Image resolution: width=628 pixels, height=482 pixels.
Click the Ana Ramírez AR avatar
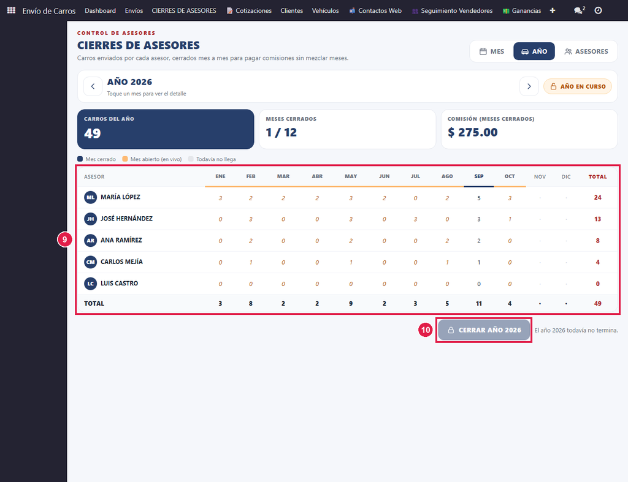pyautogui.click(x=91, y=241)
